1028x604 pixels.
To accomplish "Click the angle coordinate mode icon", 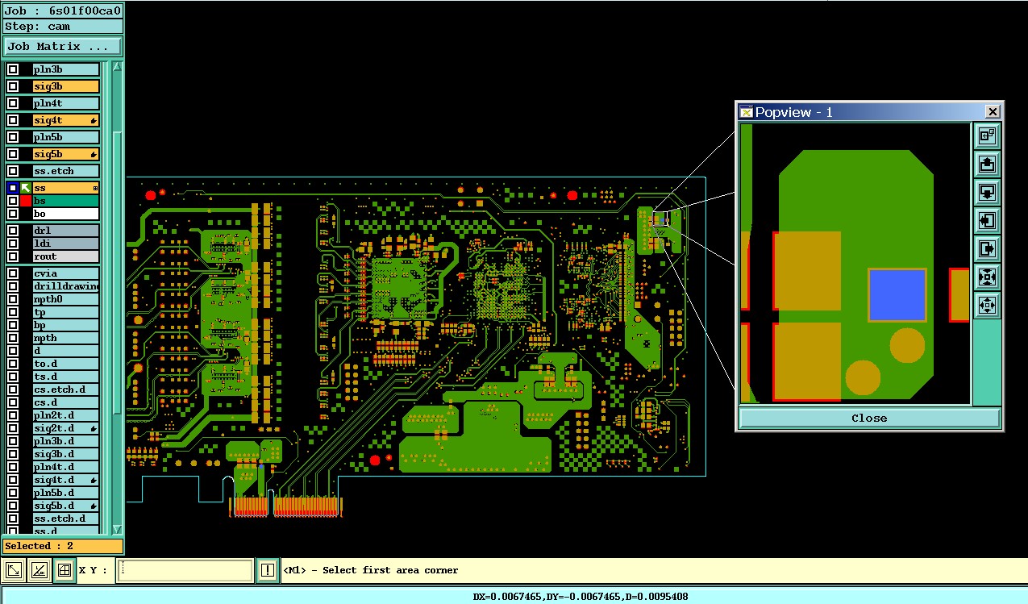I will (39, 571).
